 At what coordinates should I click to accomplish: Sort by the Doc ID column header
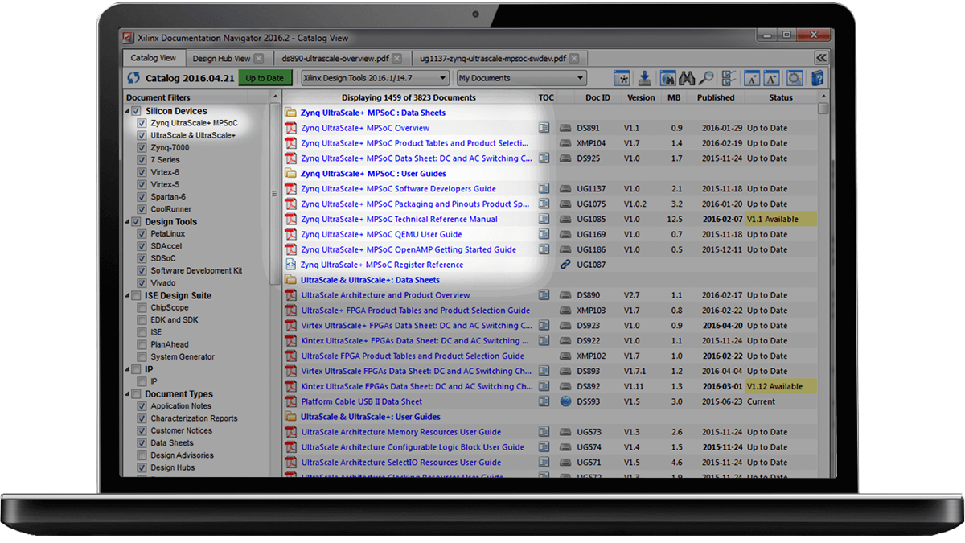(x=597, y=97)
